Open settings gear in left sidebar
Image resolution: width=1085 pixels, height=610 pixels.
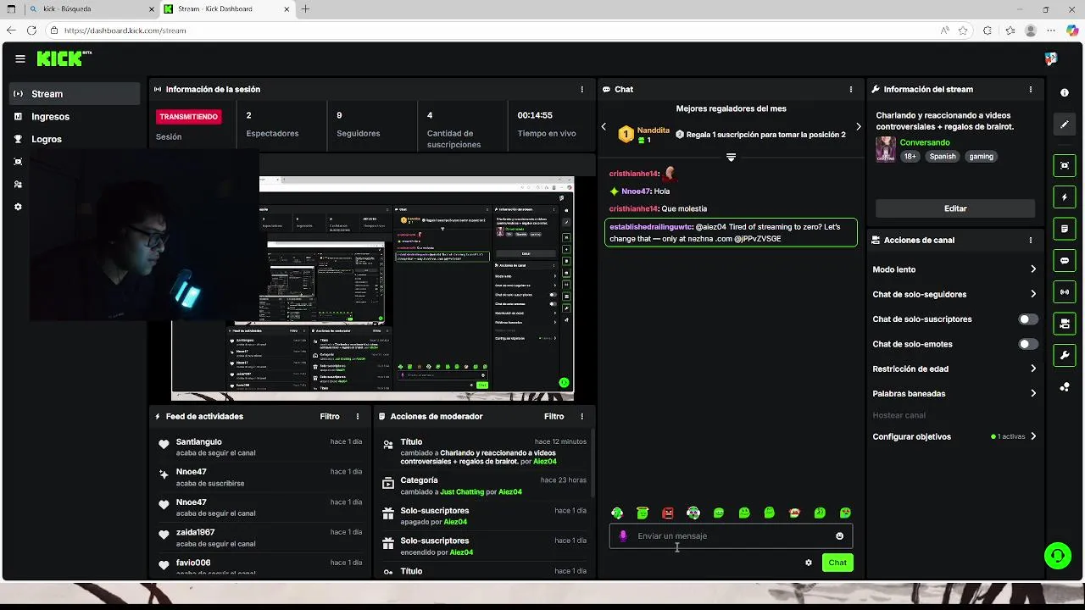tap(18, 207)
